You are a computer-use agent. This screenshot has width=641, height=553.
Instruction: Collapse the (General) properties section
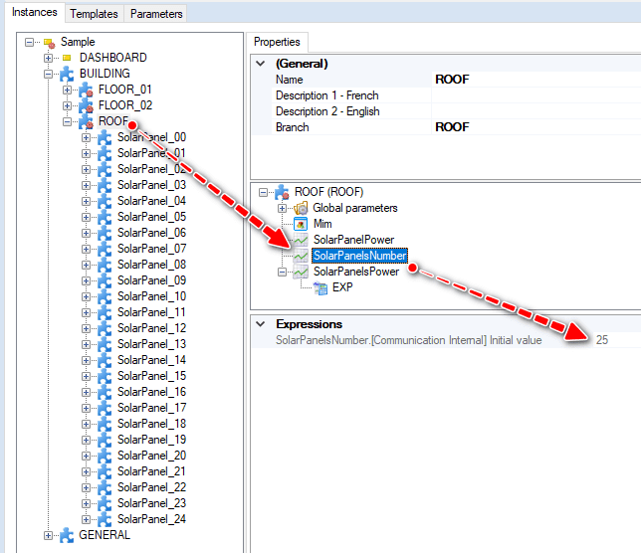pyautogui.click(x=260, y=64)
